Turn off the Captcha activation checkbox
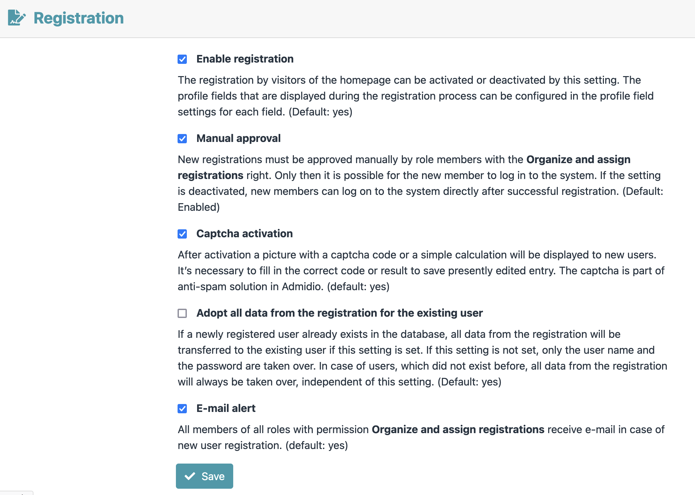The height and width of the screenshot is (495, 695). click(182, 234)
